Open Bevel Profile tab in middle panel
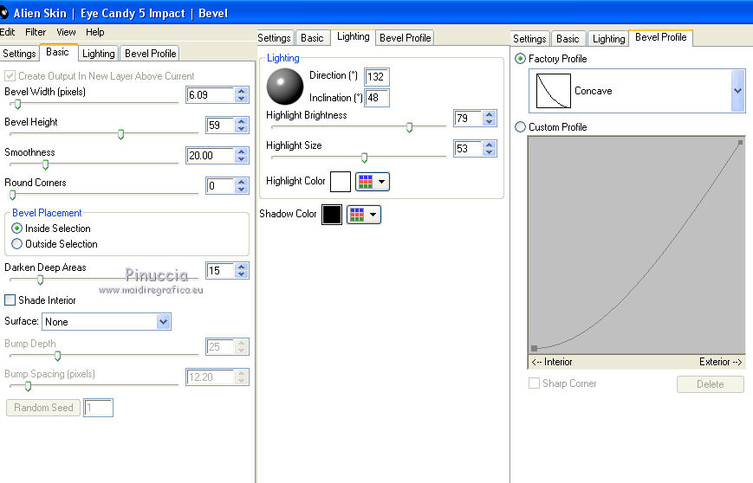This screenshot has height=483, width=753. coord(405,37)
